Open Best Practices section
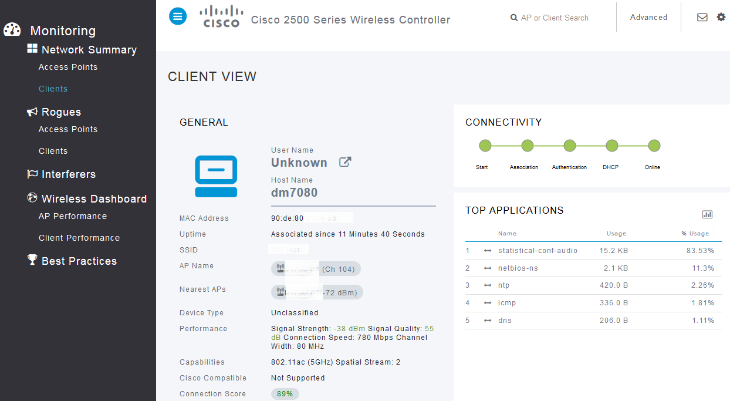 (79, 261)
